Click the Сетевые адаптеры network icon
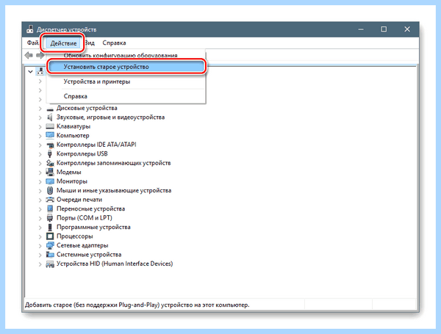This screenshot has height=334, width=441. [x=50, y=245]
